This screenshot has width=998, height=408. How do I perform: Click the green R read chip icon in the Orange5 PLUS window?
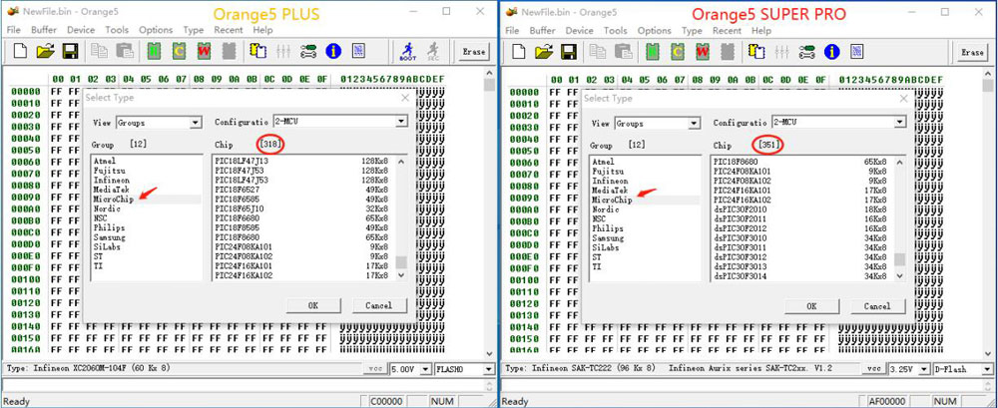click(x=155, y=51)
